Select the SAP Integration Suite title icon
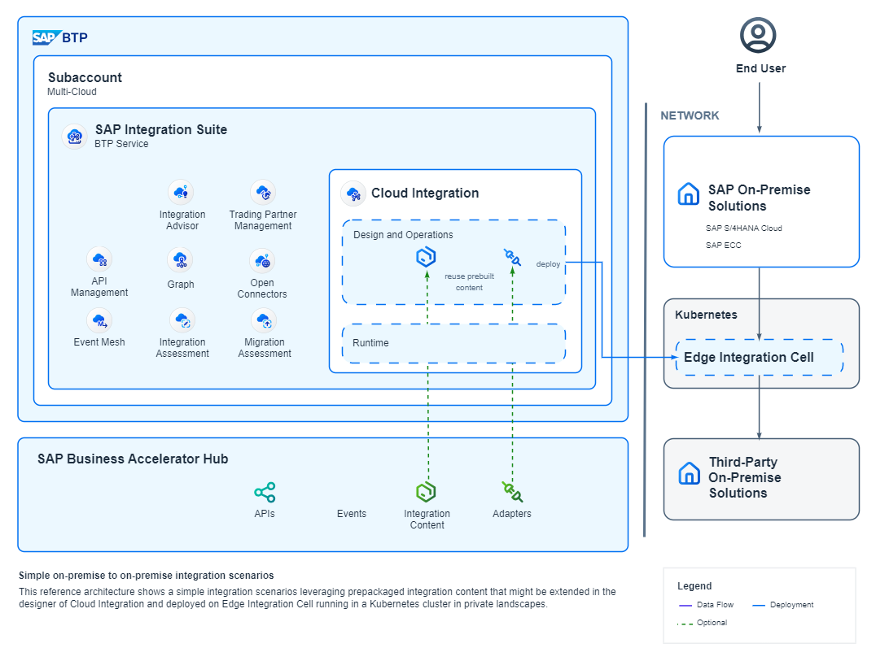Viewport: 876px width, 661px height. [x=75, y=136]
